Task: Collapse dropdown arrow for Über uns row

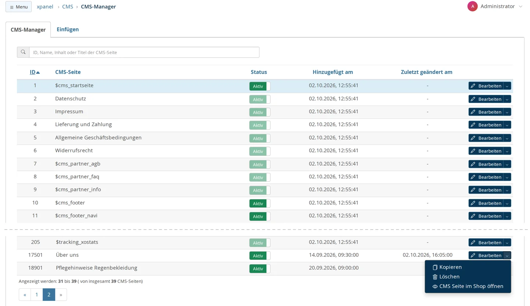Action: 507,256
